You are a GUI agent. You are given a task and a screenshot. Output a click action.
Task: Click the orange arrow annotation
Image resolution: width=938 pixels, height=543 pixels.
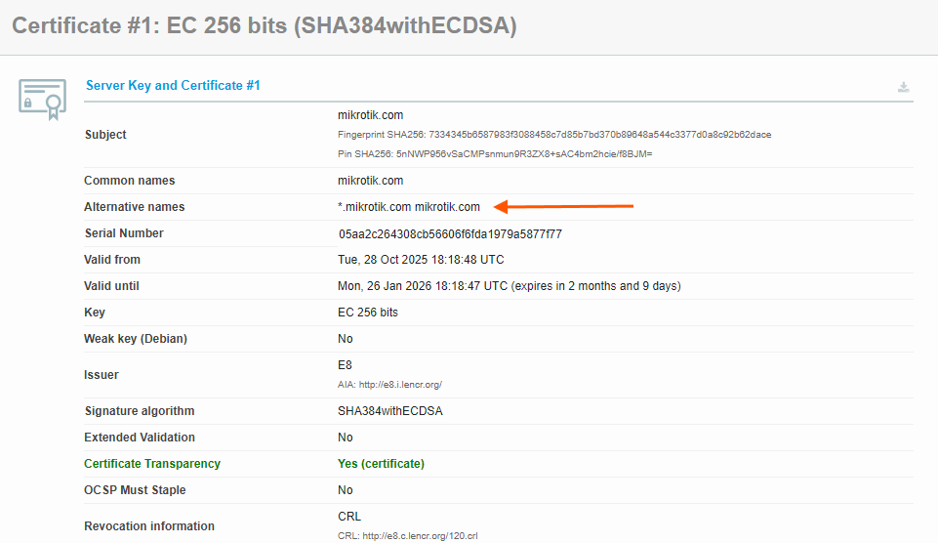coord(564,206)
